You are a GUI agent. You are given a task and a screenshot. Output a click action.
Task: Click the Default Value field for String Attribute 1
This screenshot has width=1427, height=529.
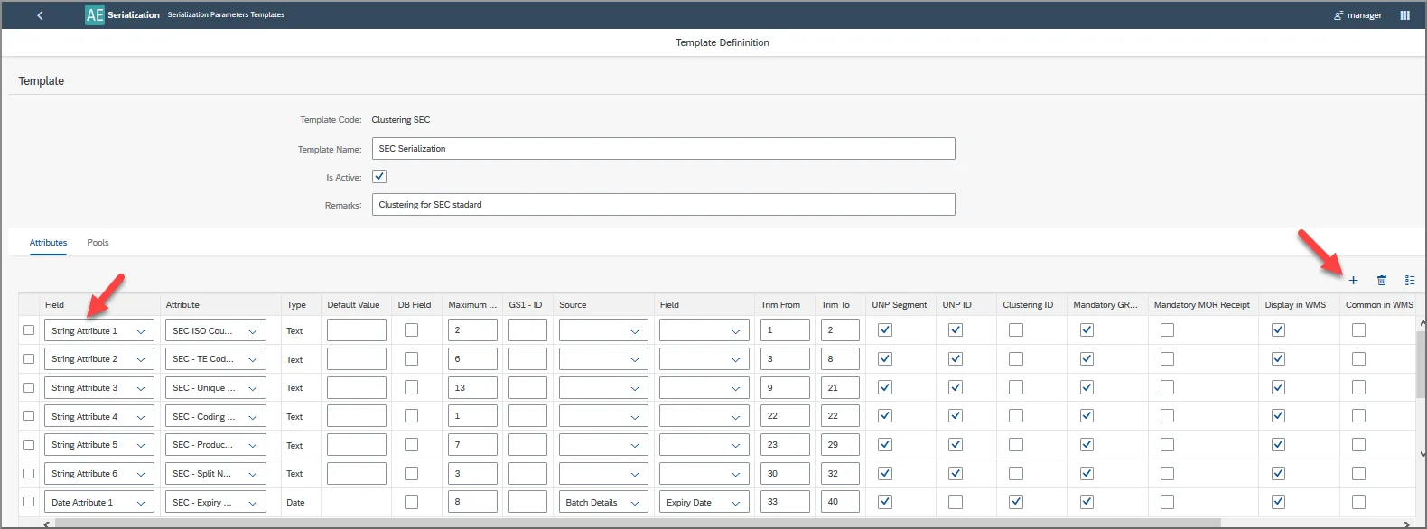tap(357, 330)
